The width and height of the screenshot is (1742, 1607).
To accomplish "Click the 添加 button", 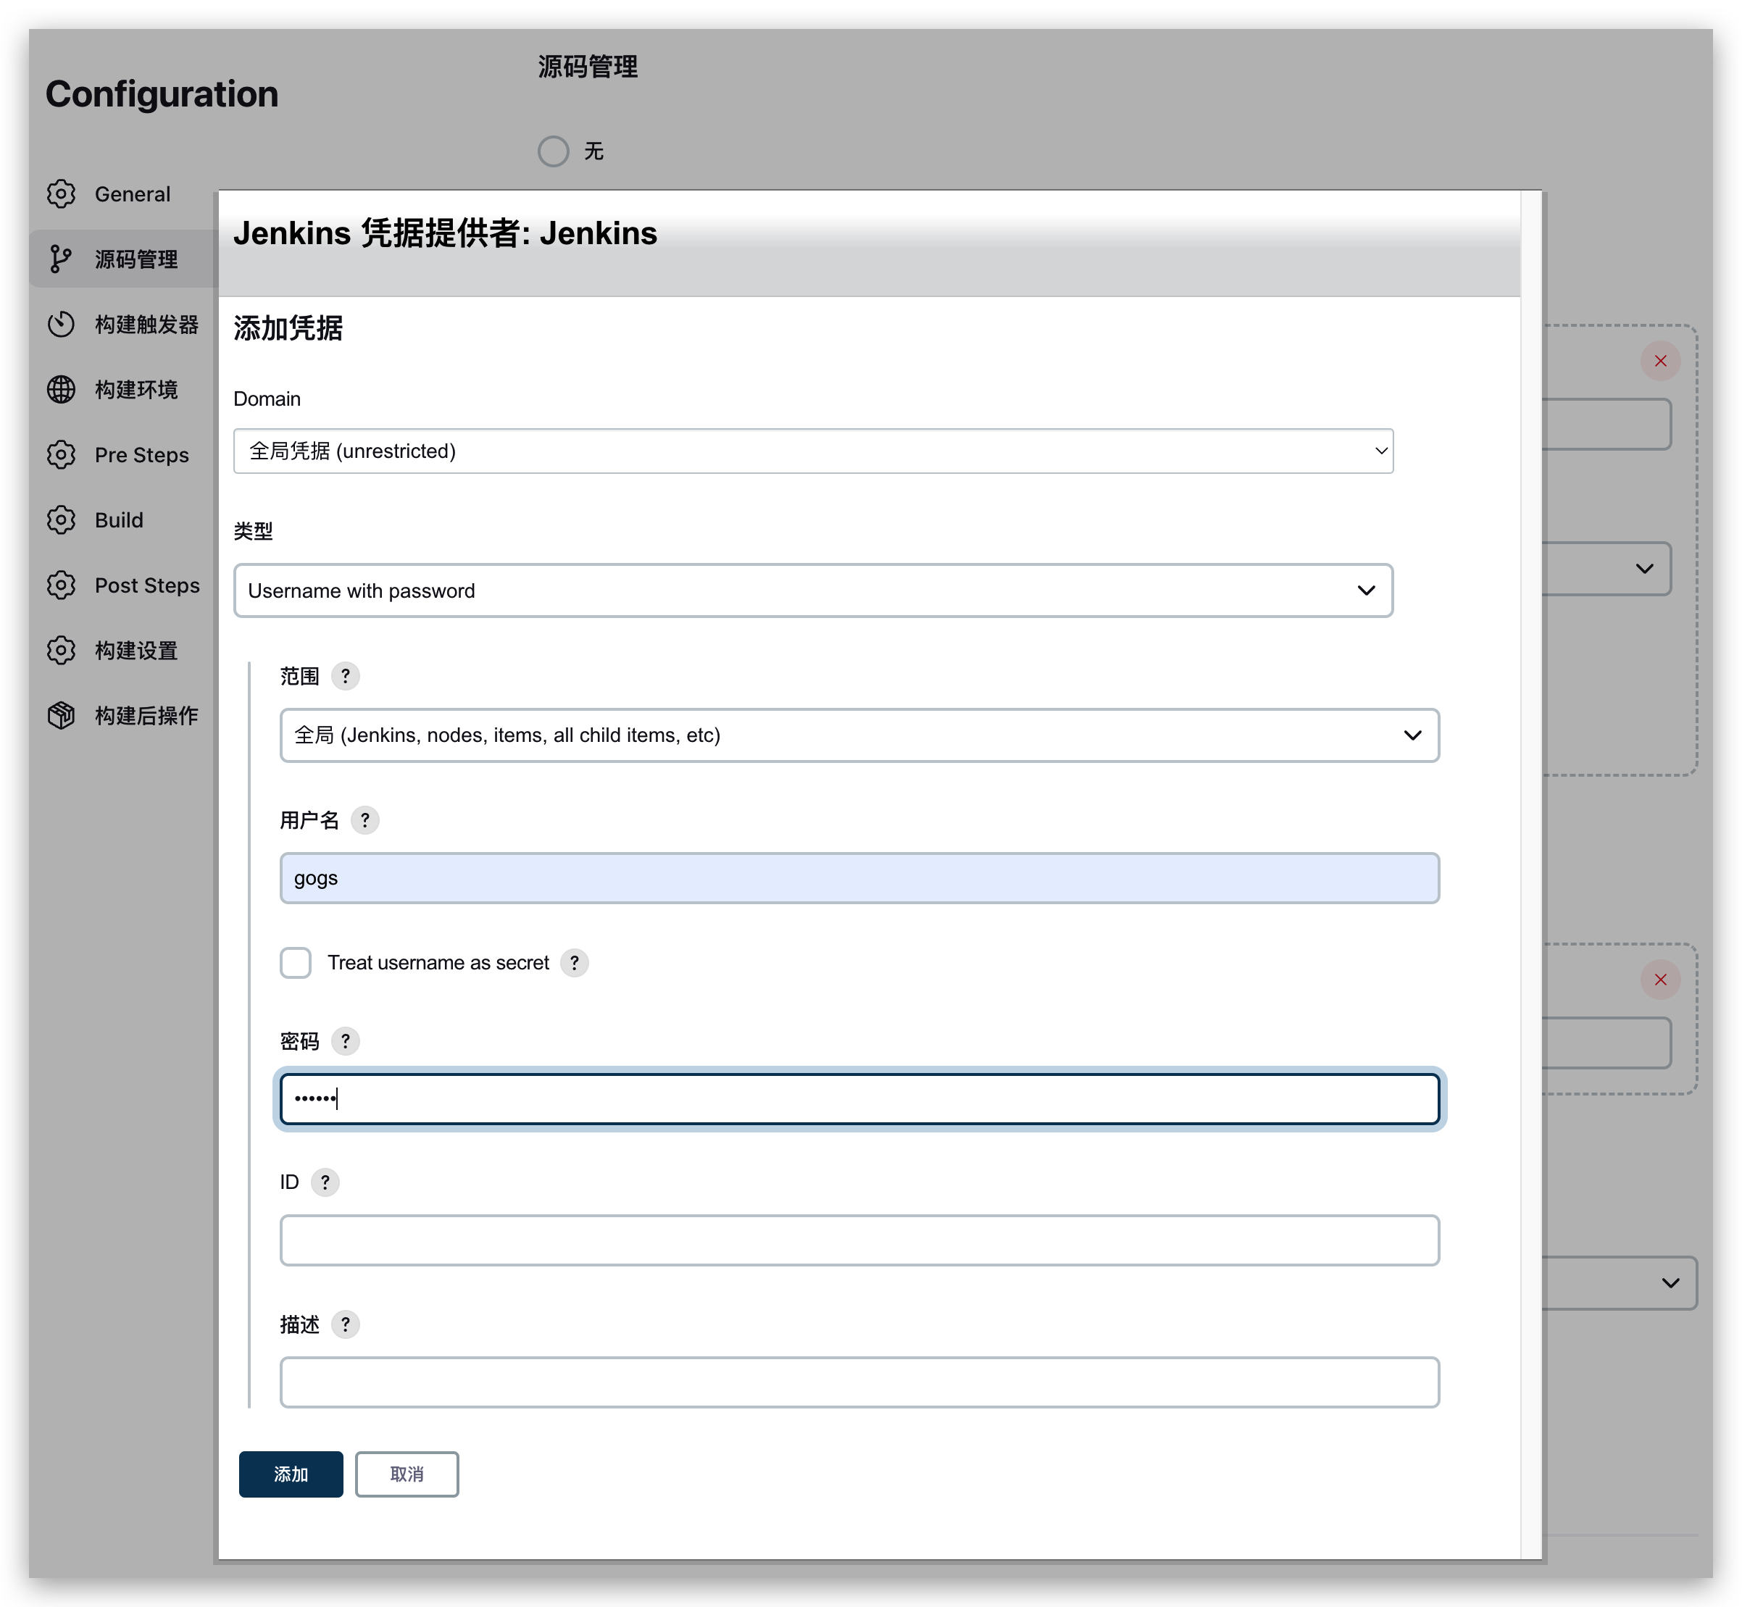I will [x=291, y=1474].
